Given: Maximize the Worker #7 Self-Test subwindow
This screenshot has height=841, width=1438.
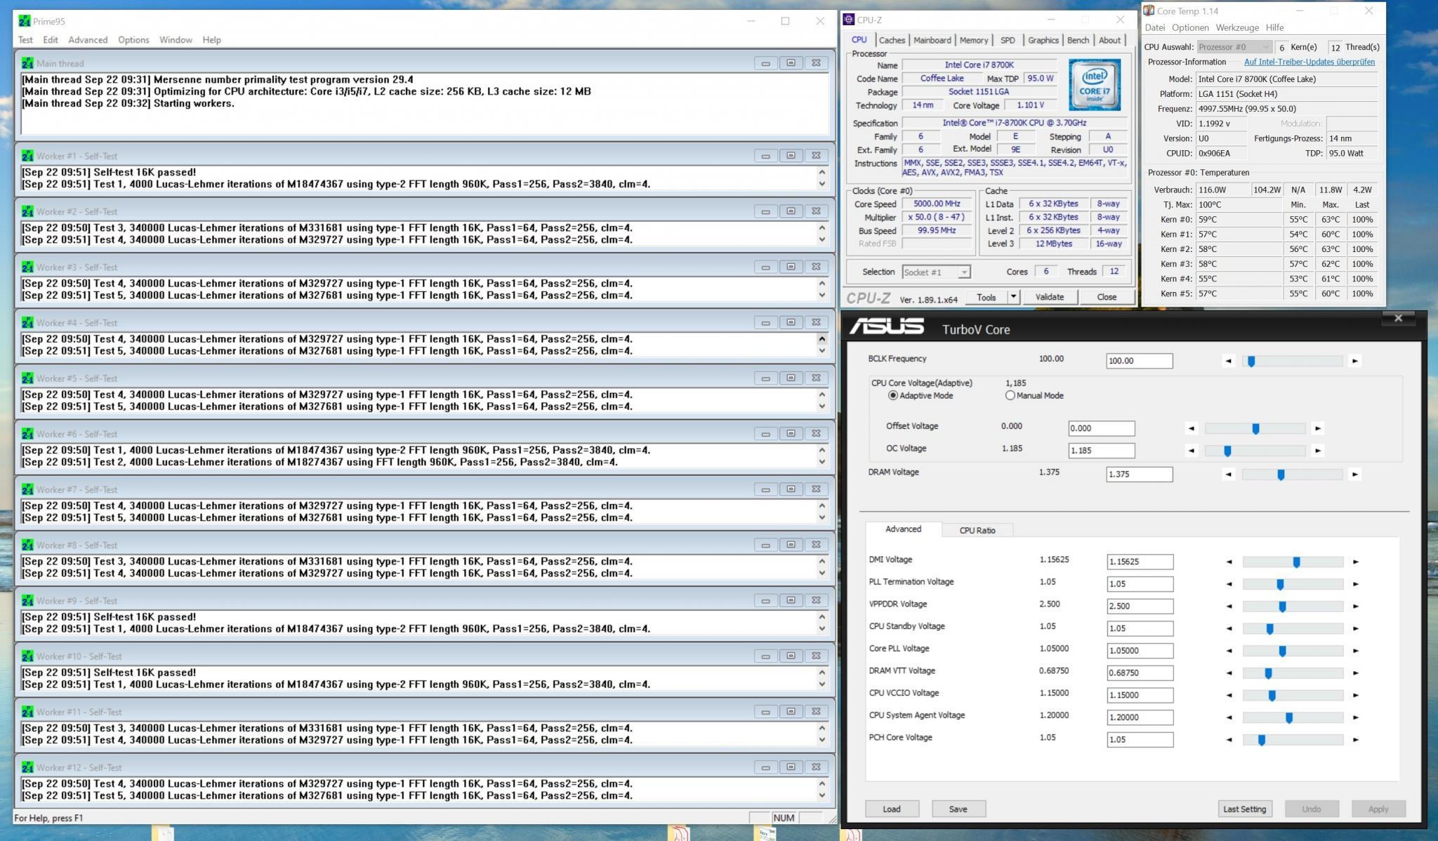Looking at the screenshot, I should tap(791, 489).
